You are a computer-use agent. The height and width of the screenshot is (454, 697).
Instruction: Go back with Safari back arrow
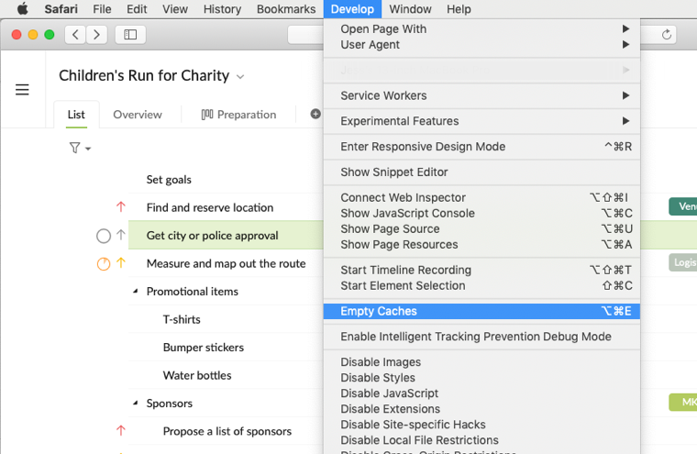[x=75, y=34]
